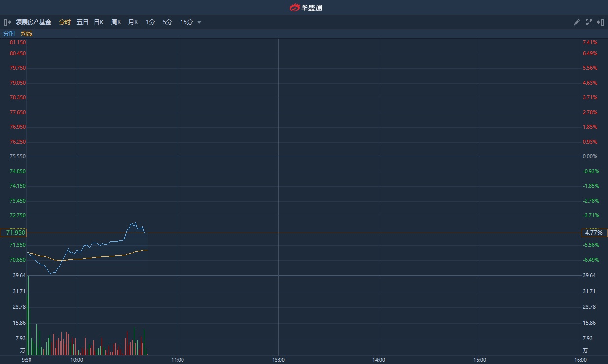This screenshot has height=364, width=608.
Task: Click the tall opening green volume bar
Action: click(28, 315)
